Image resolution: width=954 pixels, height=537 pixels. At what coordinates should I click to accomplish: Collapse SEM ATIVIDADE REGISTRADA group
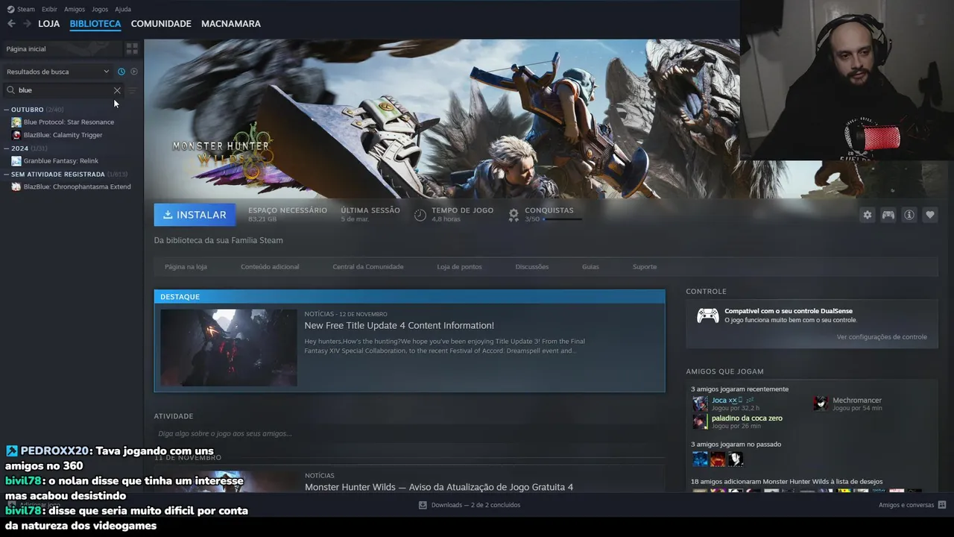click(x=6, y=174)
